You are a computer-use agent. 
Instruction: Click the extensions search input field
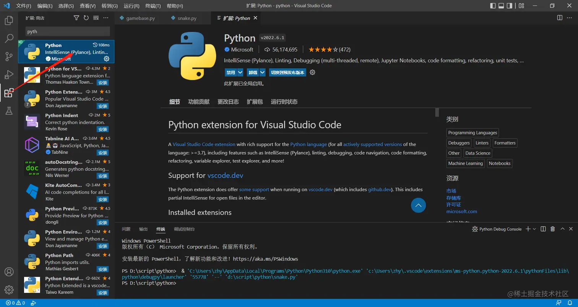(x=68, y=31)
